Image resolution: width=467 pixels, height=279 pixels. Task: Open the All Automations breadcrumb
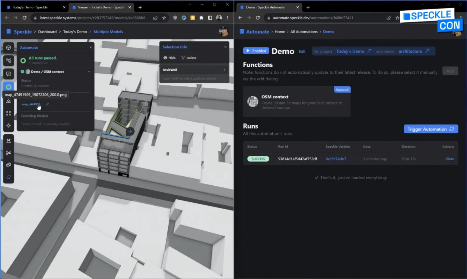point(304,32)
